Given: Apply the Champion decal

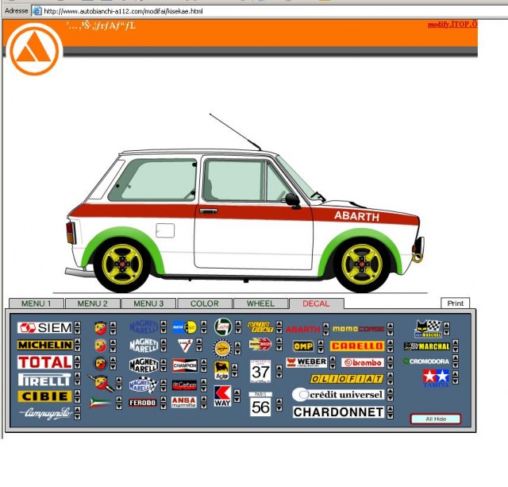Looking at the screenshot, I should (x=185, y=365).
